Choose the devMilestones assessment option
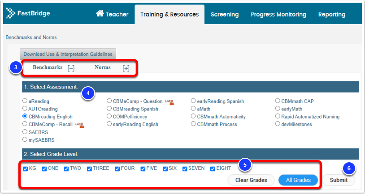This screenshot has height=194, width=365. coord(278,124)
